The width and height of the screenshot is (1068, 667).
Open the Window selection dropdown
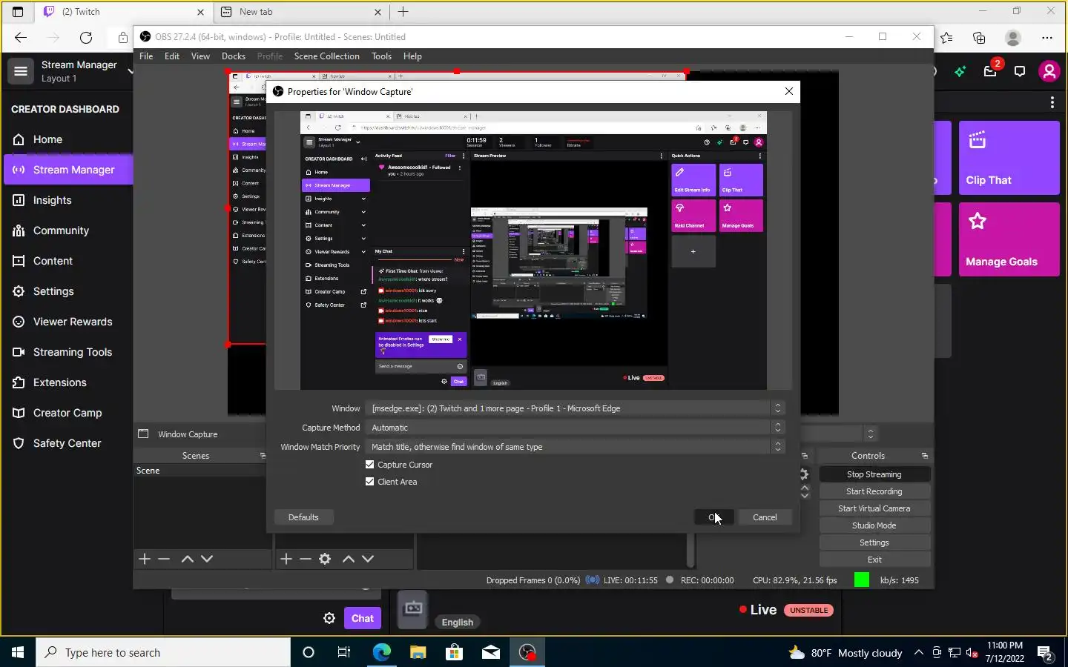click(x=576, y=408)
